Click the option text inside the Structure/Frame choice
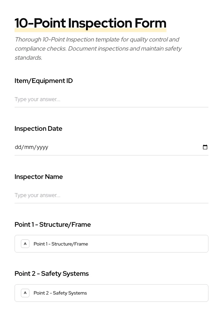223x310 pixels. point(61,244)
